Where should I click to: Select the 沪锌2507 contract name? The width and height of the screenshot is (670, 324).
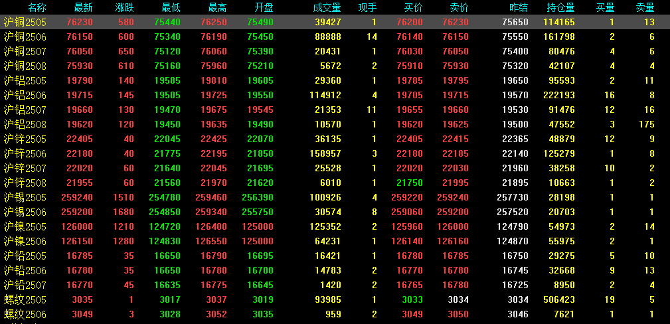click(x=25, y=168)
